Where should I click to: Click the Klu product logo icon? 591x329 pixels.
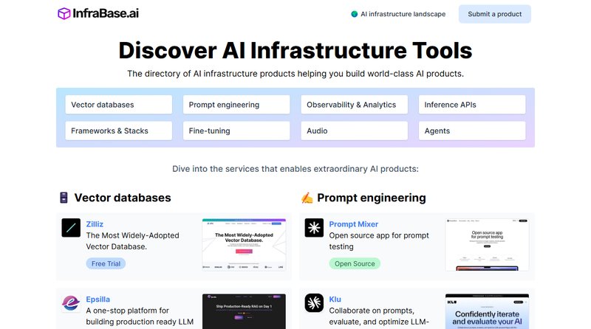[x=314, y=304]
